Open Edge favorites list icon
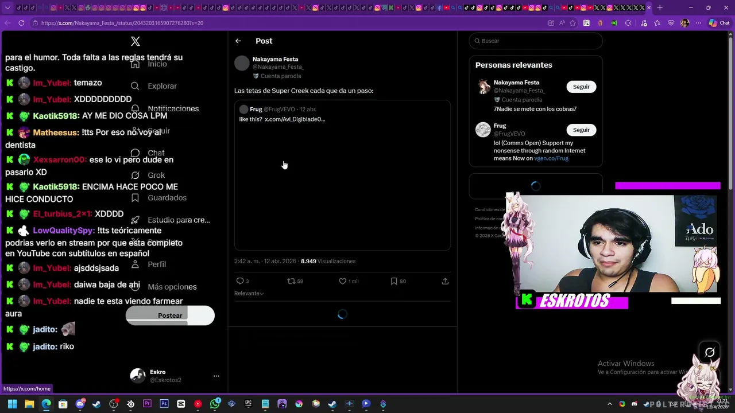Viewport: 735px width, 413px height. pyautogui.click(x=657, y=23)
